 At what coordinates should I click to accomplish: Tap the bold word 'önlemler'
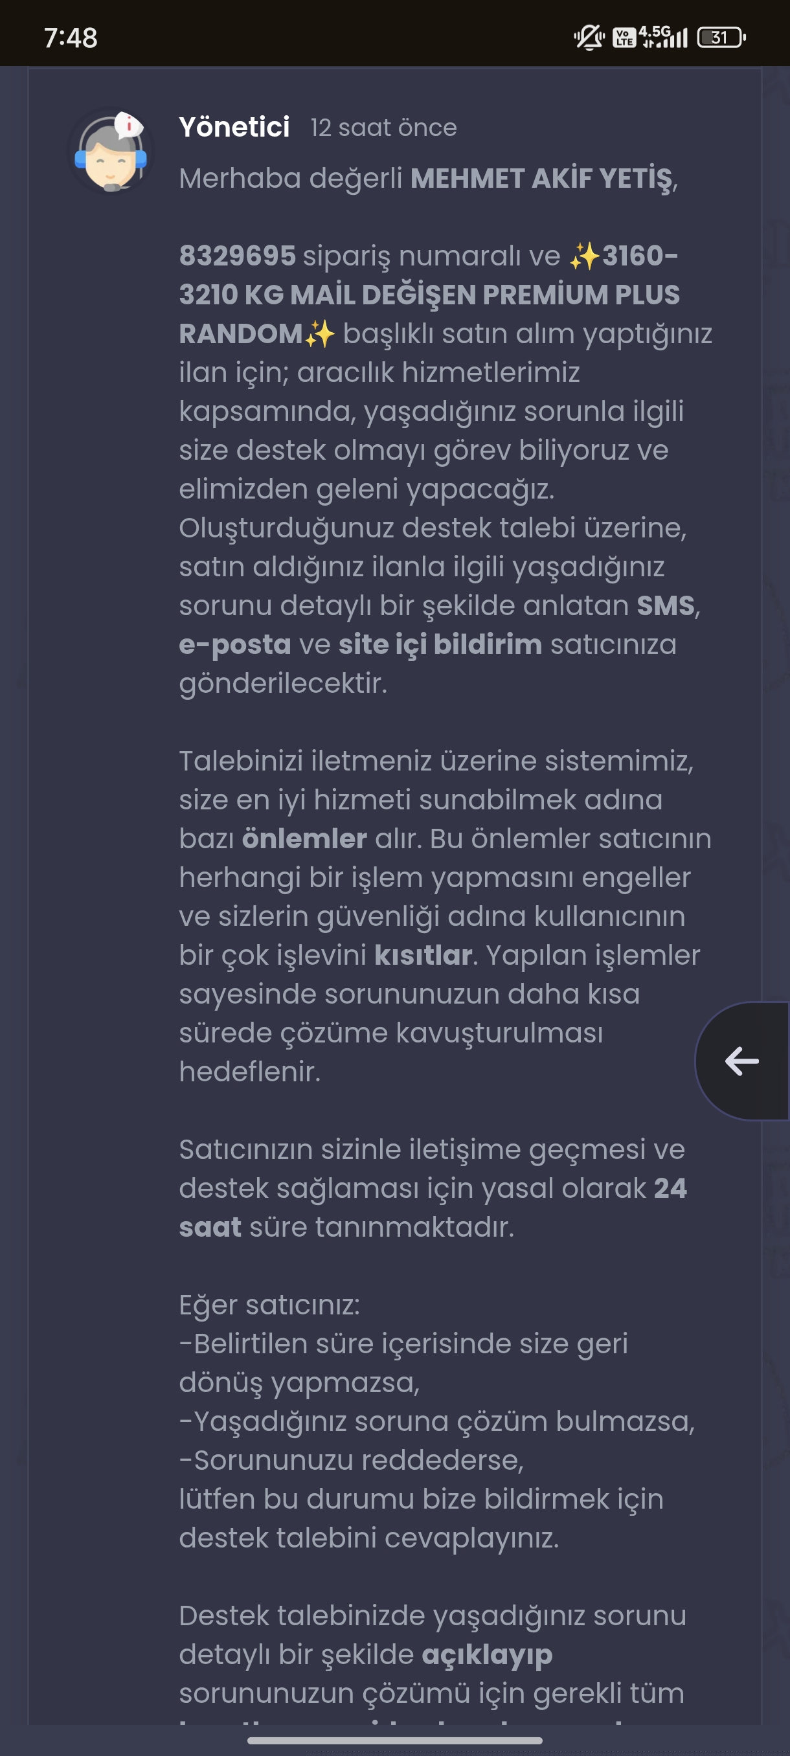[x=305, y=839]
